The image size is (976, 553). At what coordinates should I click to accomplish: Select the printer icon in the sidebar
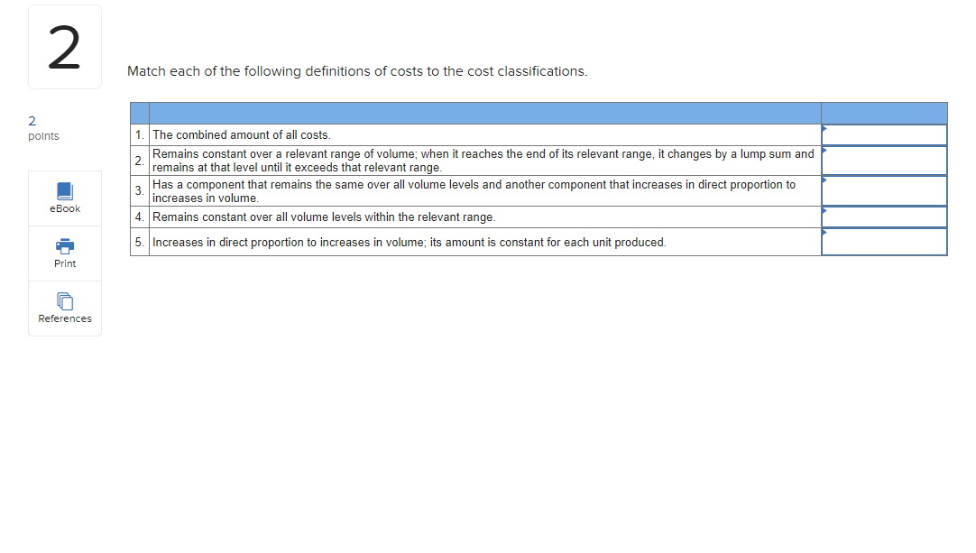tap(64, 246)
